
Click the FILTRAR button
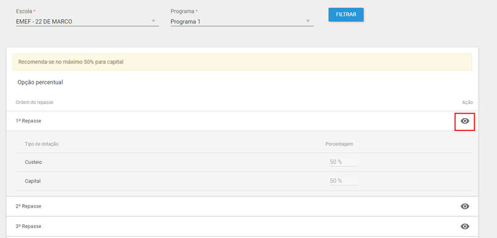346,14
